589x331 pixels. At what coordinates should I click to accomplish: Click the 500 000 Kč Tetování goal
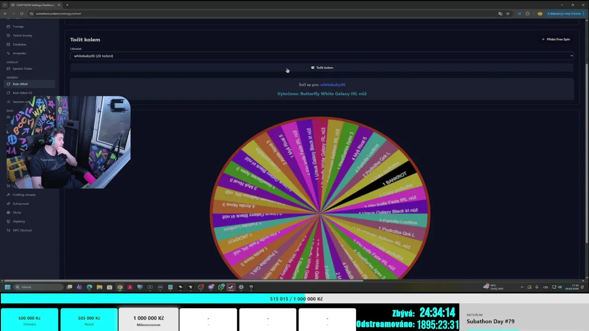pos(29,320)
